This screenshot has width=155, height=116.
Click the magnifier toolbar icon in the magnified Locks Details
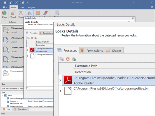[x=62, y=59]
